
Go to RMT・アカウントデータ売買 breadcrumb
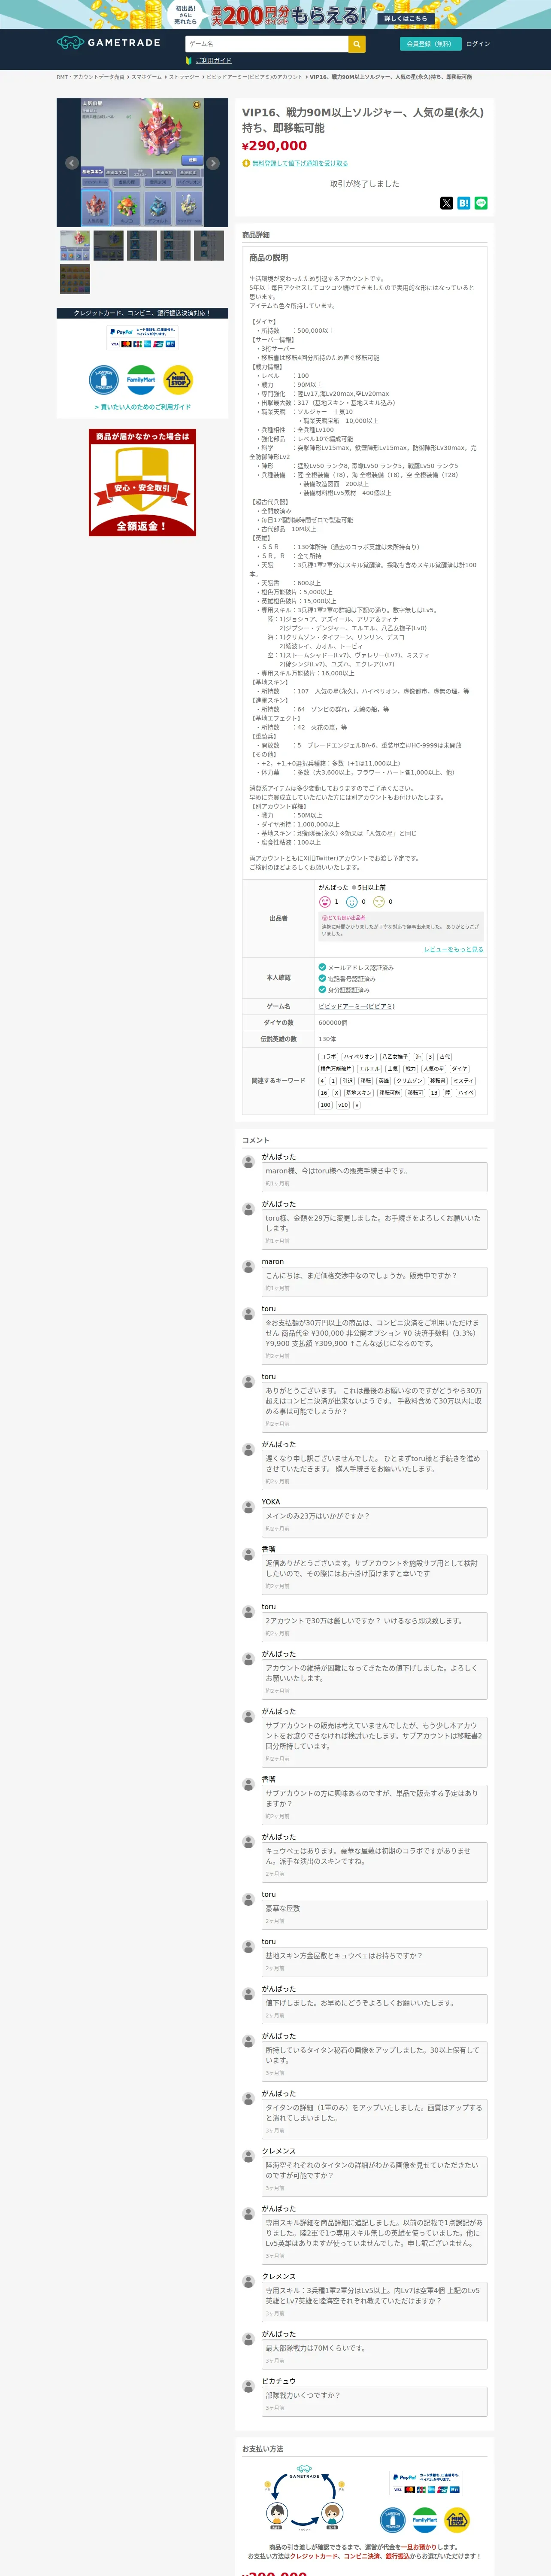coord(90,77)
